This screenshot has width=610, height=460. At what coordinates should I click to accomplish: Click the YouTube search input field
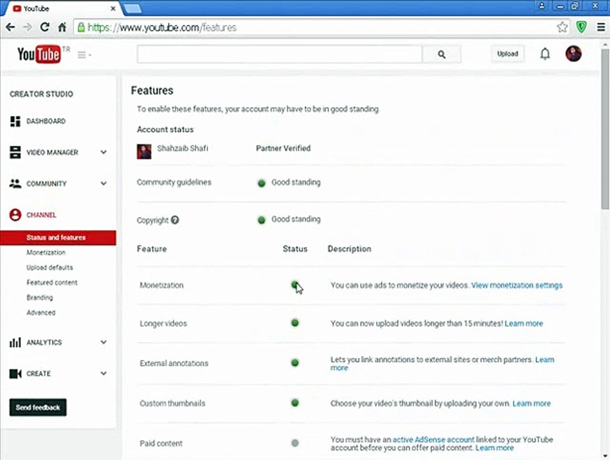(x=279, y=54)
